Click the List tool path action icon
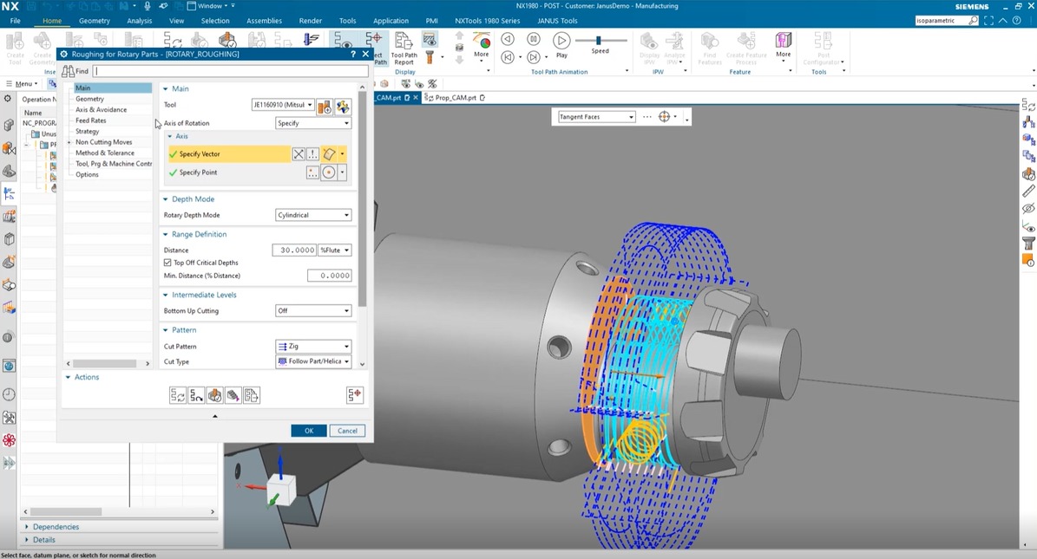The width and height of the screenshot is (1037, 559). (252, 395)
